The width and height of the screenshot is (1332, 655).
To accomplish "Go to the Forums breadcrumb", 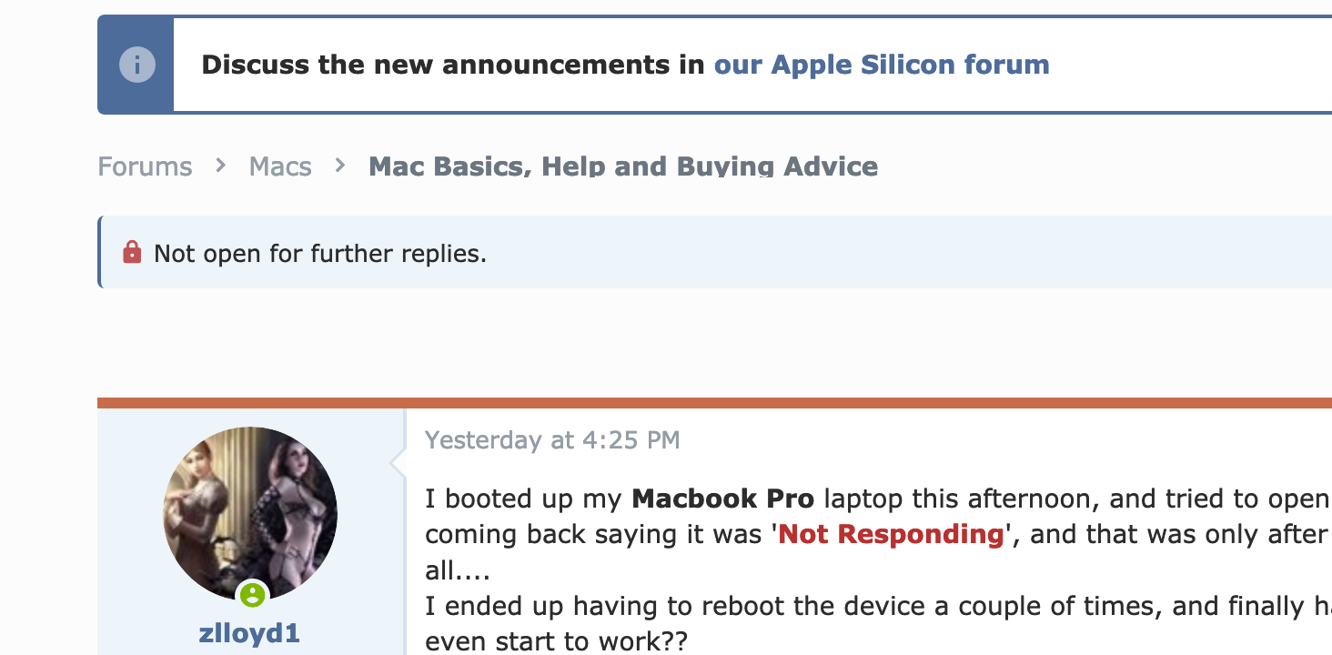I will 145,166.
